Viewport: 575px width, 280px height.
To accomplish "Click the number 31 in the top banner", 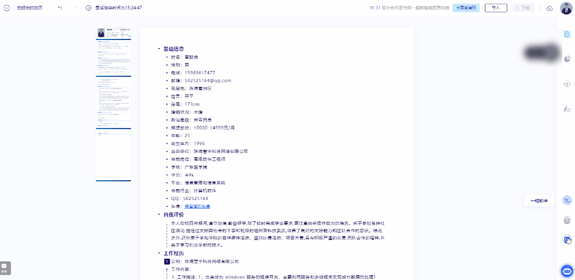I will click(x=378, y=7).
